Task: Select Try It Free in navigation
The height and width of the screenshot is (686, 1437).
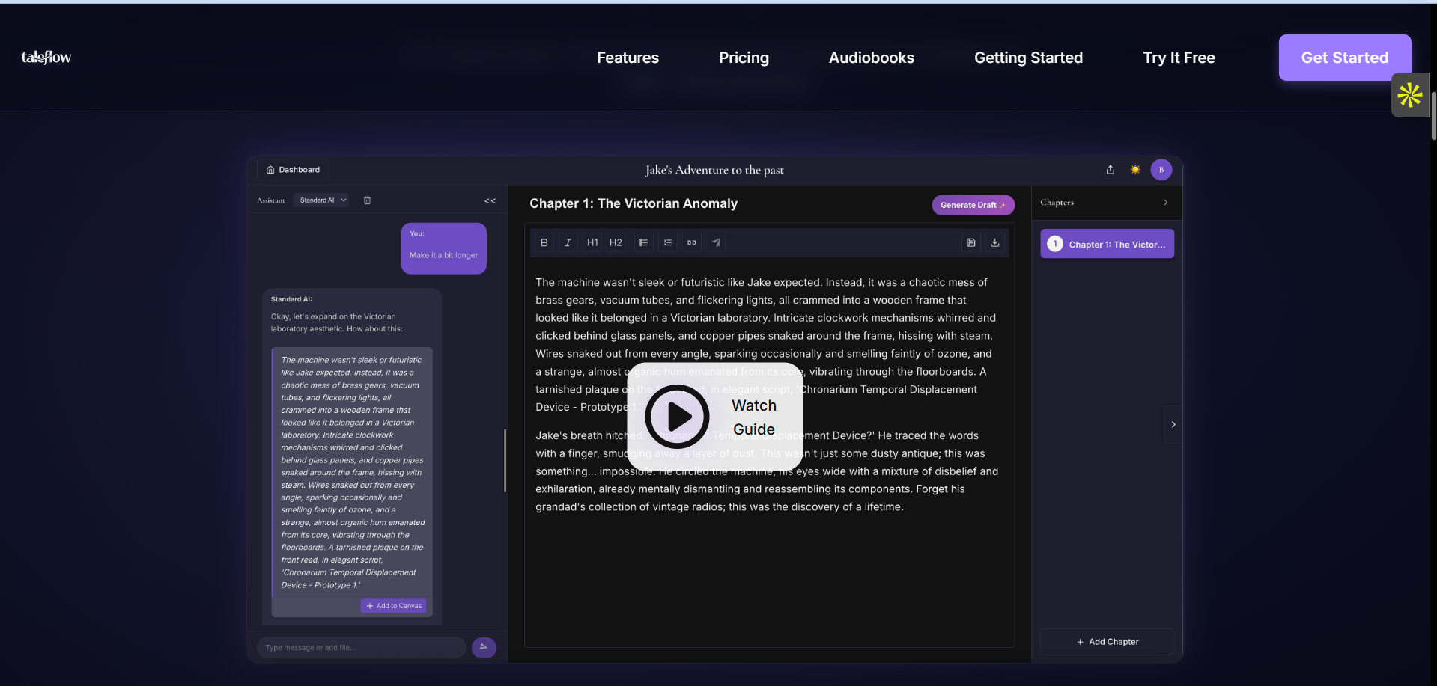Action: click(x=1179, y=58)
